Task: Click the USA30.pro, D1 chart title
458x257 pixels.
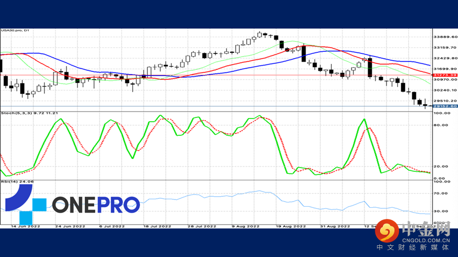Action: pyautogui.click(x=15, y=30)
